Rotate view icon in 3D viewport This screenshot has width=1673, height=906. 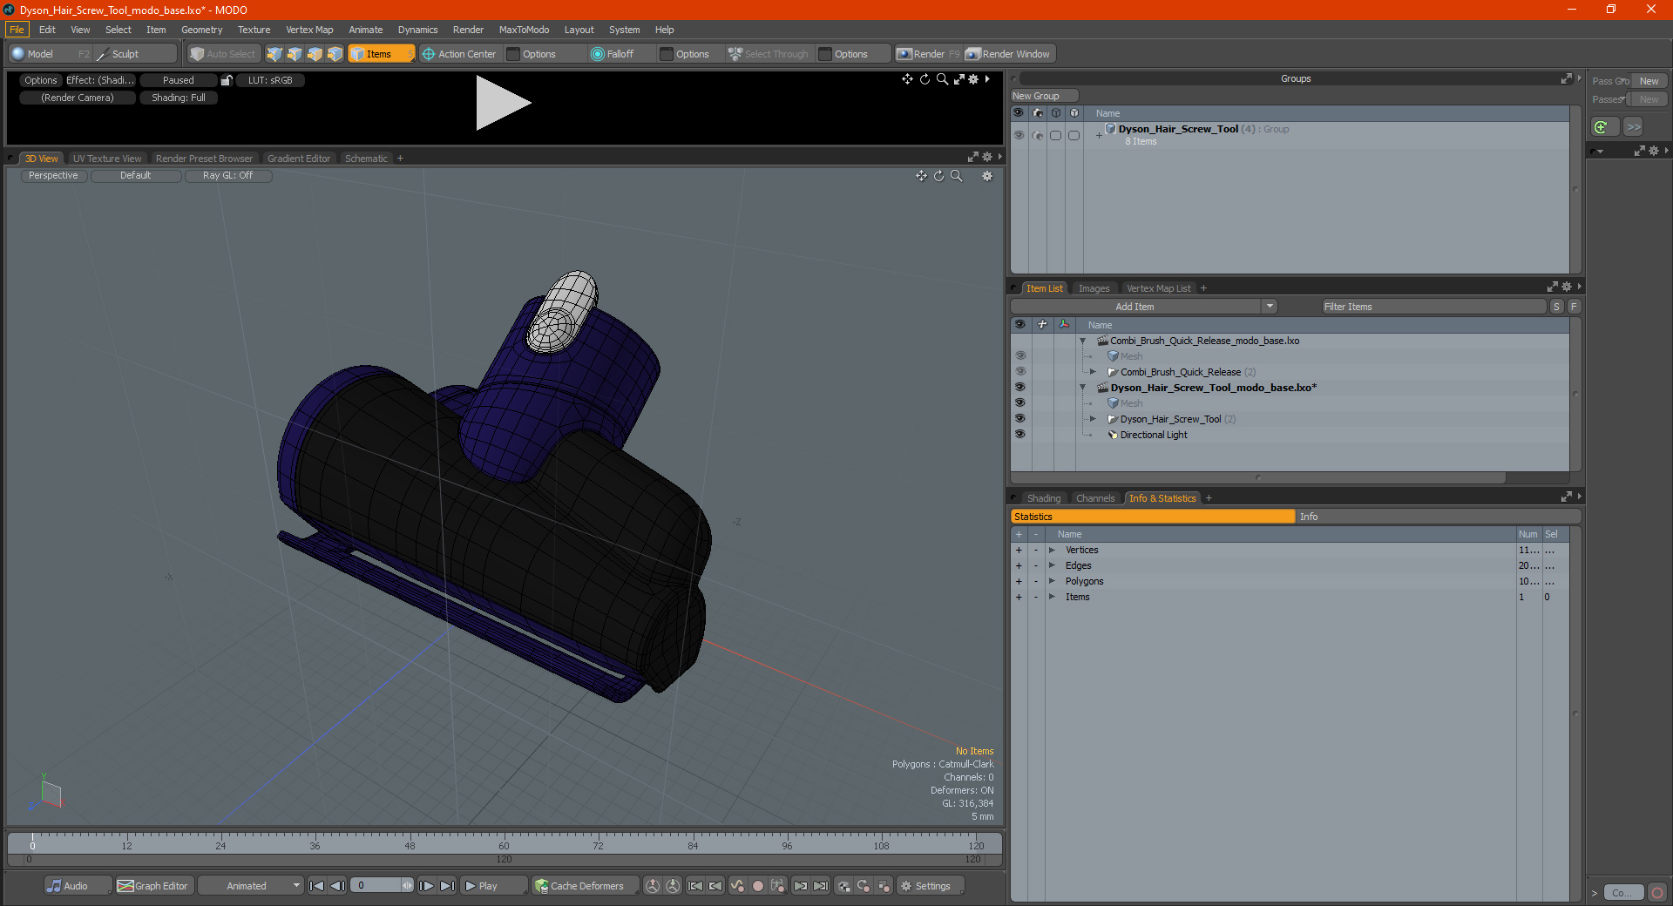point(938,176)
